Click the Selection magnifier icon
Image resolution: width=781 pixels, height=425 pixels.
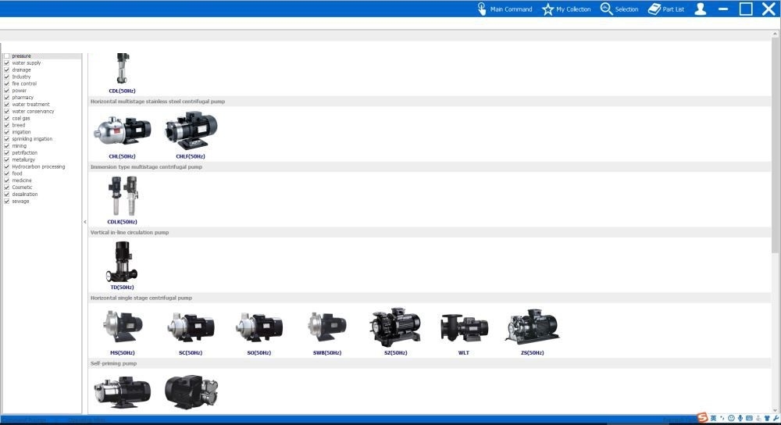(x=606, y=9)
